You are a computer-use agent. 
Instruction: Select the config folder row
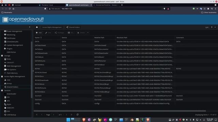coord(126,103)
